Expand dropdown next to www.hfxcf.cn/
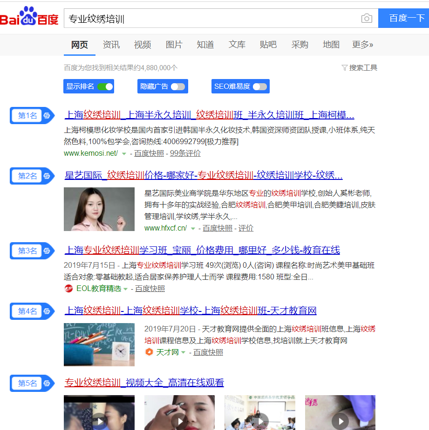Screen dimensions: 429x430 (193, 228)
